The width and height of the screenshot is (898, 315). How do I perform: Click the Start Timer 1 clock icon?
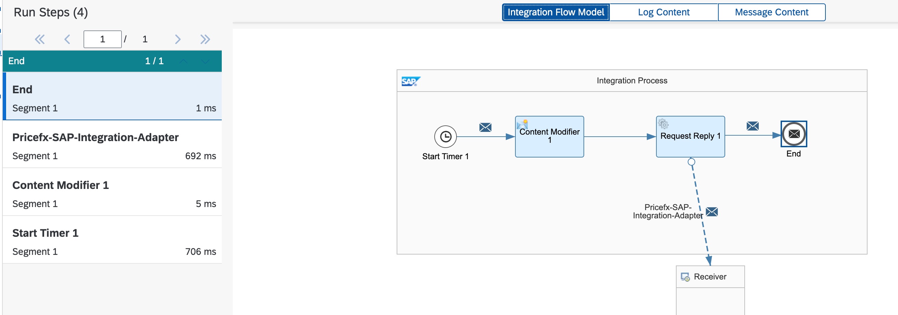point(445,137)
